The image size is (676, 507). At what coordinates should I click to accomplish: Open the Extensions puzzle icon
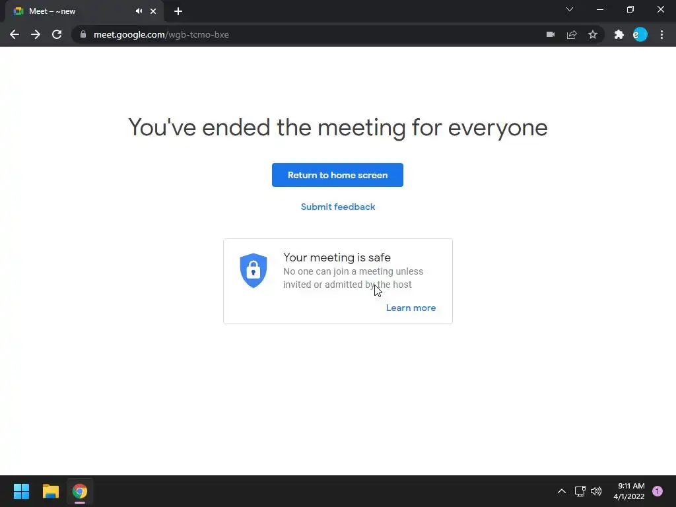(619, 34)
